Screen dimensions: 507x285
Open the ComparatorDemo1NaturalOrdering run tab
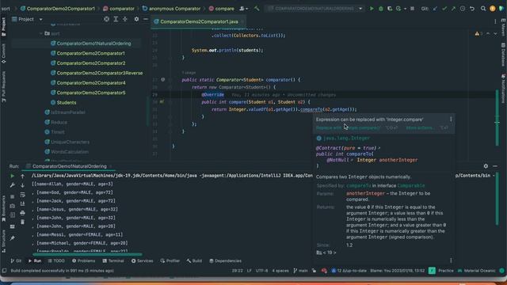[70, 166]
